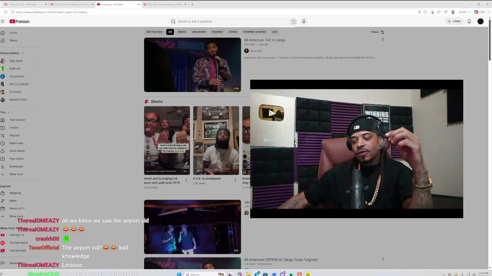Screen dimensions: 492x276
Task: Open the 'benet and kj singing' short thumbnail
Action: 167,140
